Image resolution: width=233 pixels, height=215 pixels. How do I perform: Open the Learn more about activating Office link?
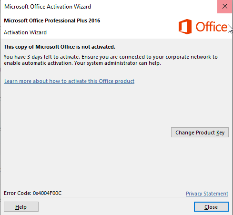(69, 81)
